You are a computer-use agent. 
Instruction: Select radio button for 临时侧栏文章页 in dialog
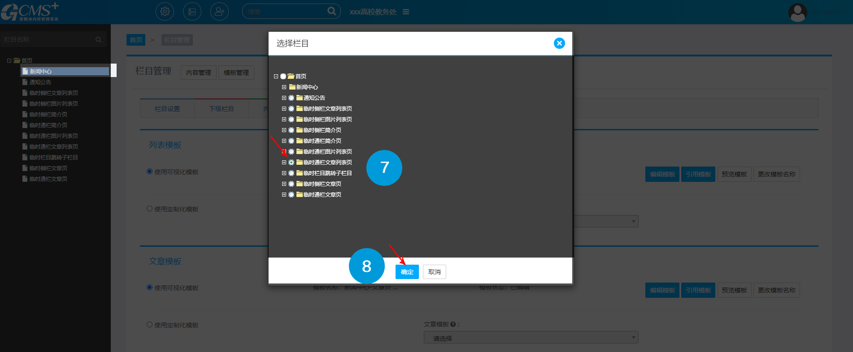point(292,184)
